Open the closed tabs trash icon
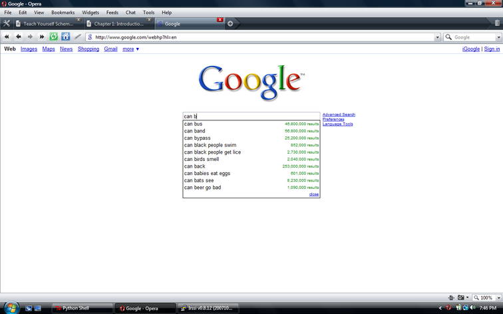 pos(498,23)
